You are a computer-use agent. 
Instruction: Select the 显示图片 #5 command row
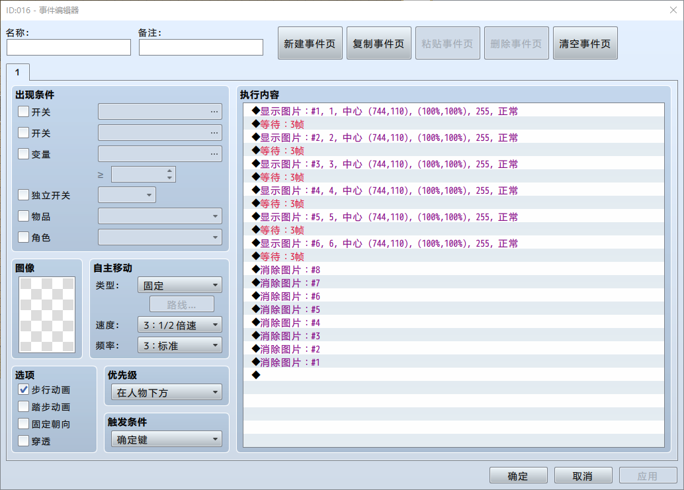[454, 217]
